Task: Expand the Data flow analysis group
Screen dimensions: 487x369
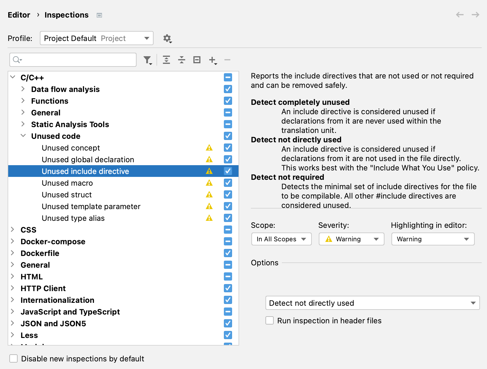Action: coord(23,89)
